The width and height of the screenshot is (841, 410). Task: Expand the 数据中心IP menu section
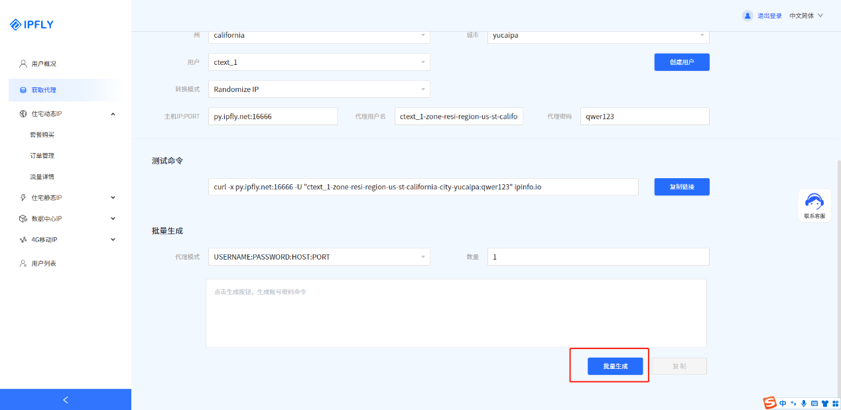pos(112,219)
